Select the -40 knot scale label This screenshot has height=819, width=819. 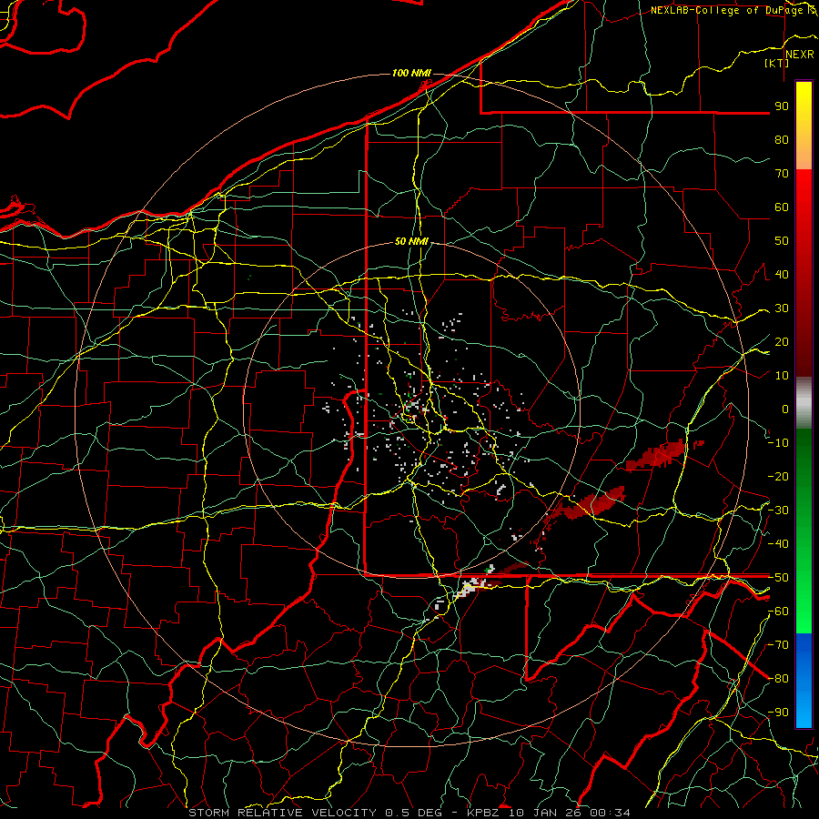pos(778,544)
